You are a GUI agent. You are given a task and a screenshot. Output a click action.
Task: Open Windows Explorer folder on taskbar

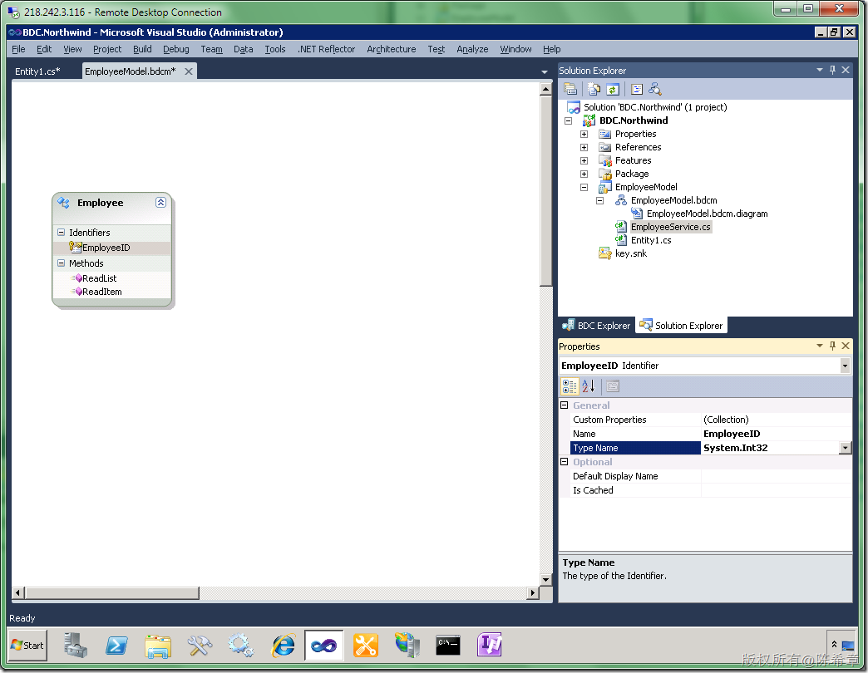[158, 646]
